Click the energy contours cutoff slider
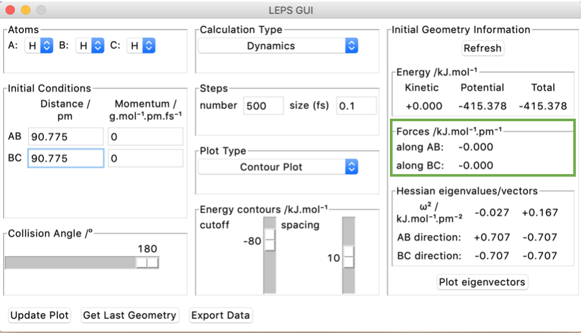 tap(269, 241)
